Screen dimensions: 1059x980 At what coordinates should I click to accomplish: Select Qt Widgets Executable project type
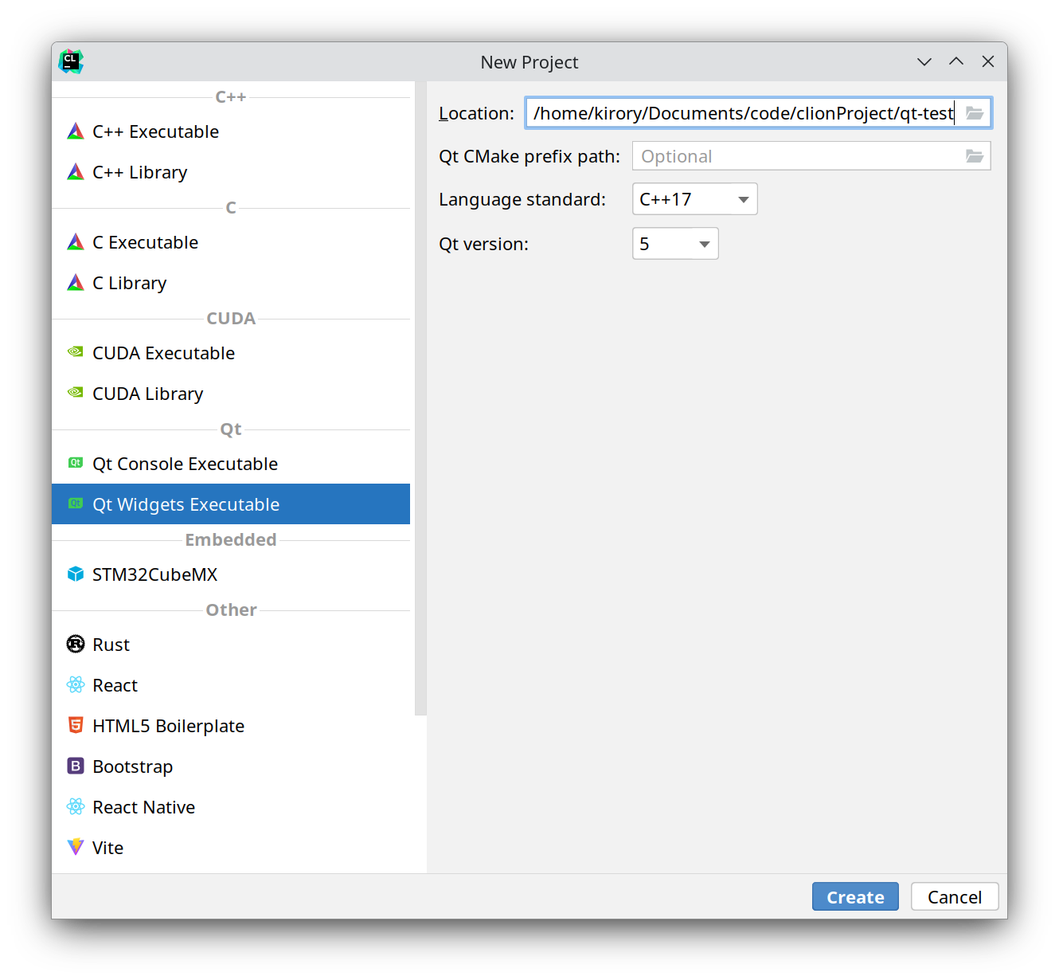point(231,504)
